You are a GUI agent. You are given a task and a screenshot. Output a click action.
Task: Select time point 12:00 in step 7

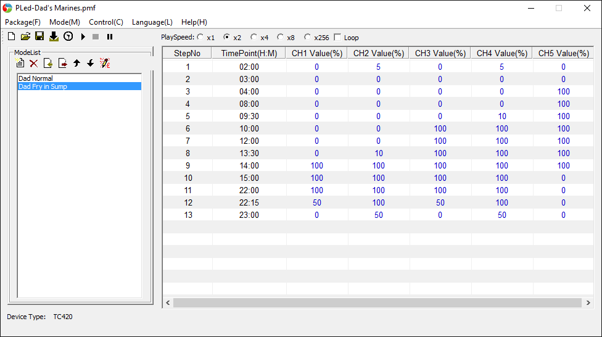click(249, 141)
